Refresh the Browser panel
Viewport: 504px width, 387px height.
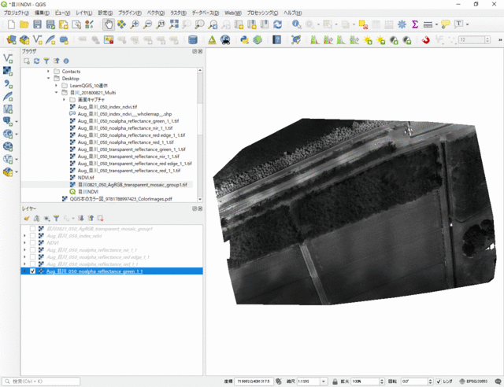coord(37,61)
